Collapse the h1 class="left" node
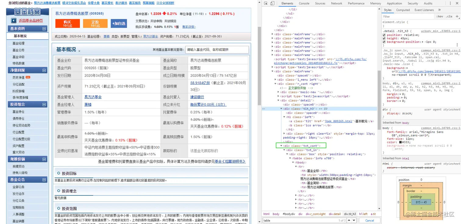461x224 pixels. (x=284, y=117)
